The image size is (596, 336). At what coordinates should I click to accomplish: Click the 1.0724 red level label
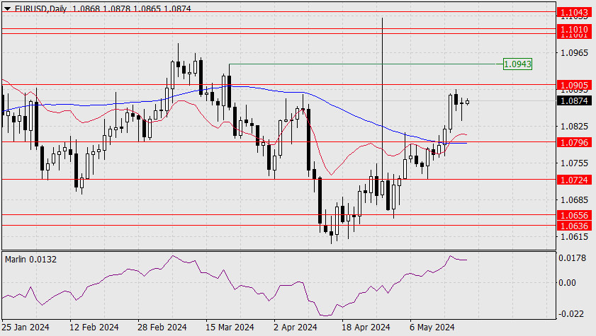tap(574, 180)
